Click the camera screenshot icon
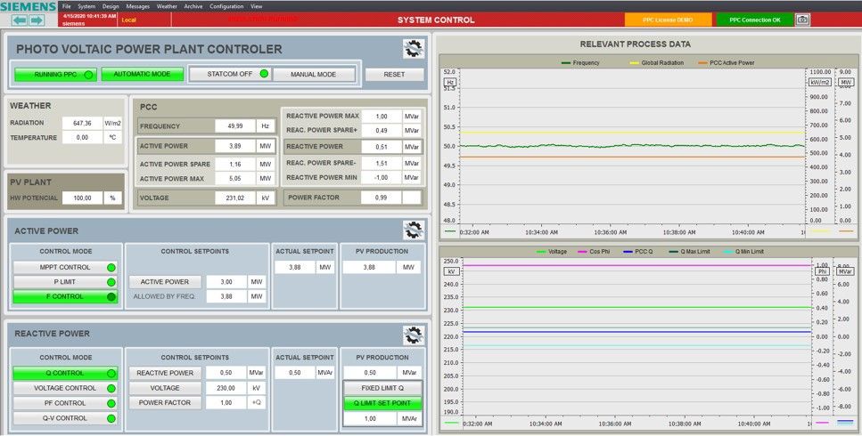The height and width of the screenshot is (436, 862). tap(802, 20)
